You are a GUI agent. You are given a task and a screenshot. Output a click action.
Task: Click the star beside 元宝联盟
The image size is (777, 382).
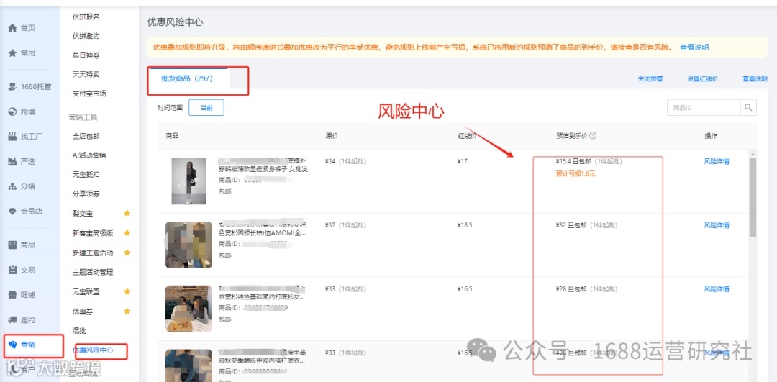coord(127,292)
